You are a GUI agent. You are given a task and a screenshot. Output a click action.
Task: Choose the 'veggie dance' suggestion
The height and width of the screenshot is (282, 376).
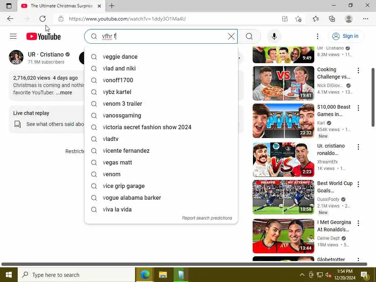[x=161, y=57]
